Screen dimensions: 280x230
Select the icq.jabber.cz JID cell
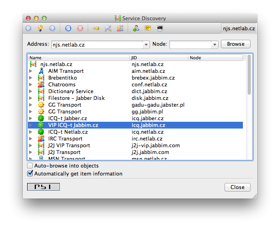[x=148, y=118]
